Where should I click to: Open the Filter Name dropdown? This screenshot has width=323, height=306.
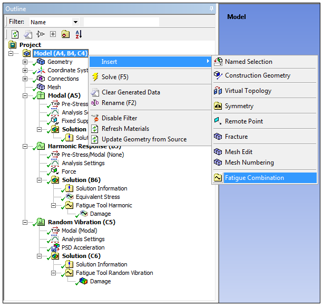click(x=75, y=22)
